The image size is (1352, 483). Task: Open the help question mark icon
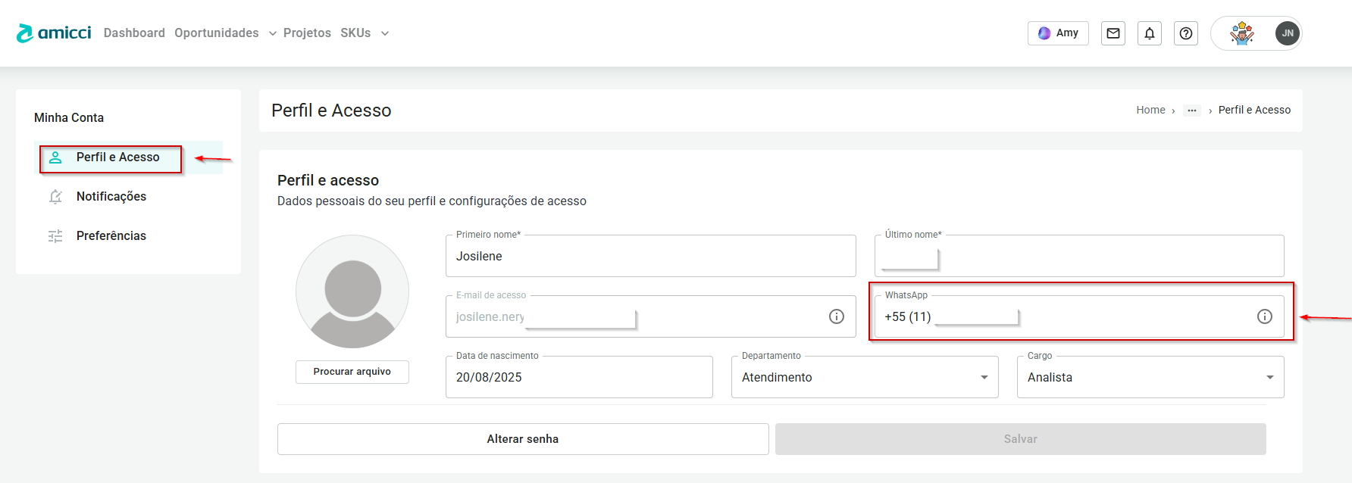[1185, 33]
